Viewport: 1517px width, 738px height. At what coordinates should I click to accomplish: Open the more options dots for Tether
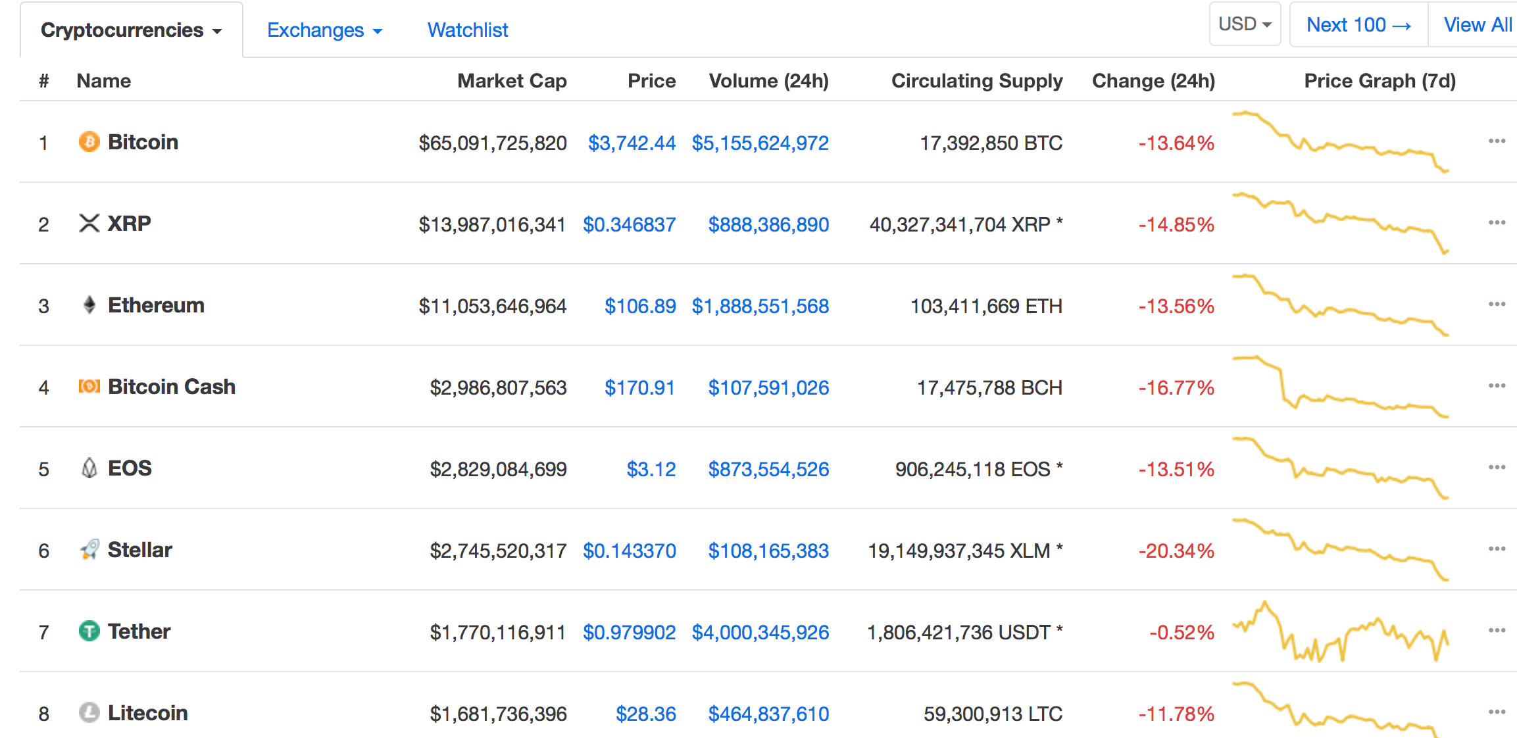click(x=1497, y=630)
